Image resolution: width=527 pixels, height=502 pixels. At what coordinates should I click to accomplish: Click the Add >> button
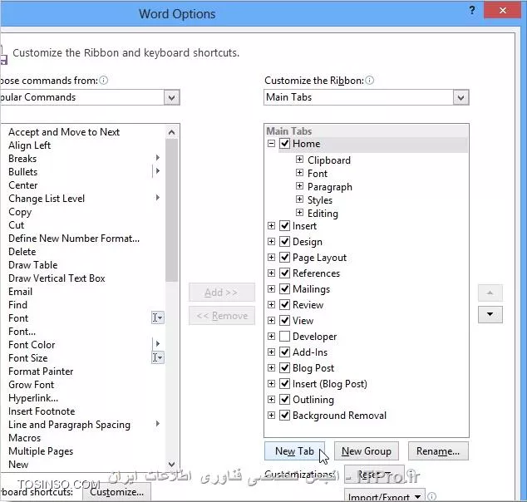coord(221,293)
